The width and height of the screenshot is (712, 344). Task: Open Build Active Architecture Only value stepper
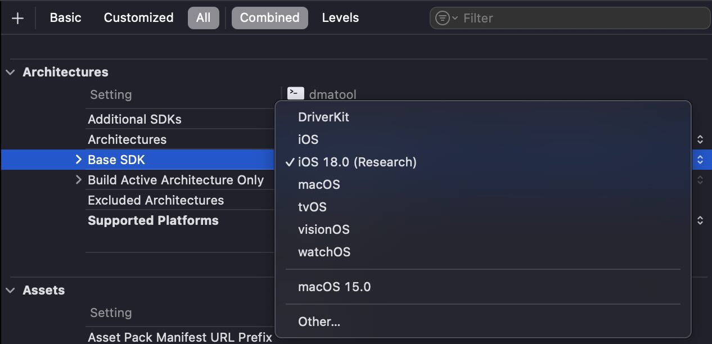coord(700,180)
